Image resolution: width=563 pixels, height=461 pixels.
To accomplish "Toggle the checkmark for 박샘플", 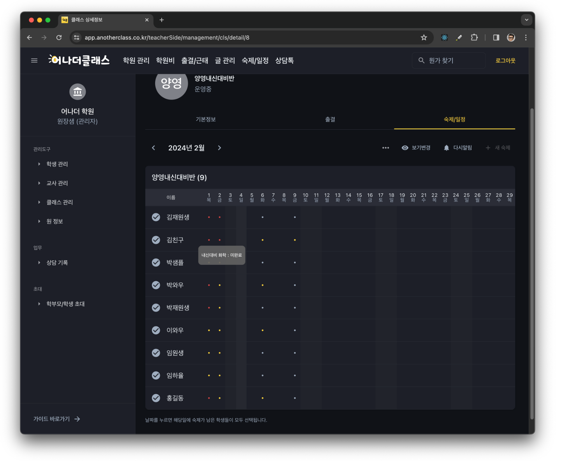I will click(x=156, y=262).
